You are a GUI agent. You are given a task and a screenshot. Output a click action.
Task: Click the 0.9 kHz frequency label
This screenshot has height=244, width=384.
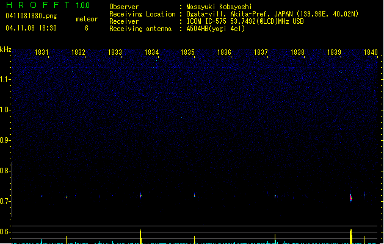coord(5,140)
